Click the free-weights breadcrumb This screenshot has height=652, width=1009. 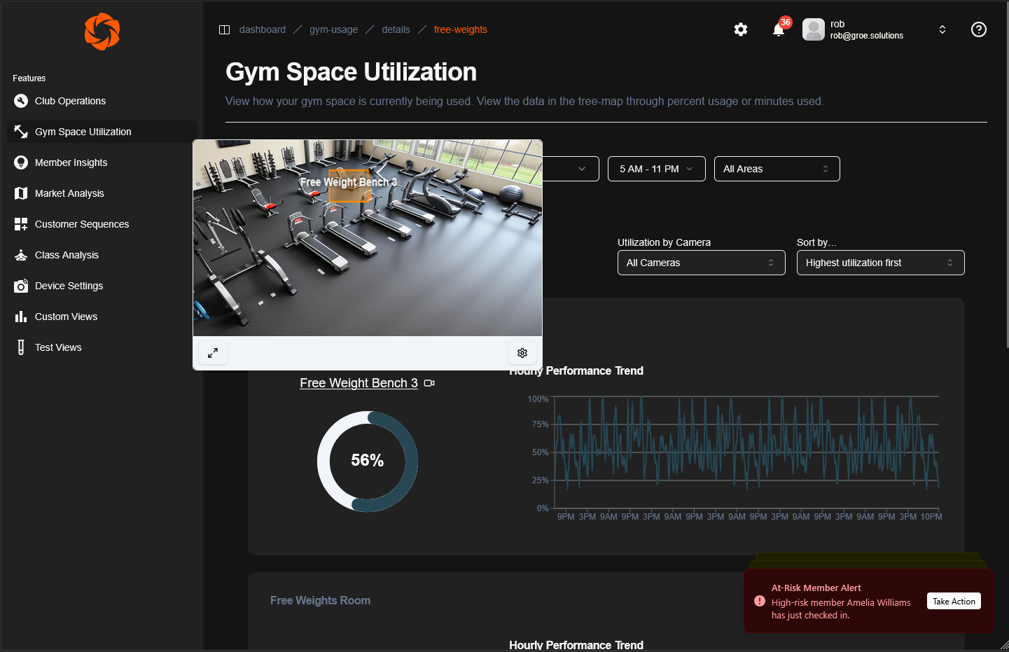tap(461, 29)
